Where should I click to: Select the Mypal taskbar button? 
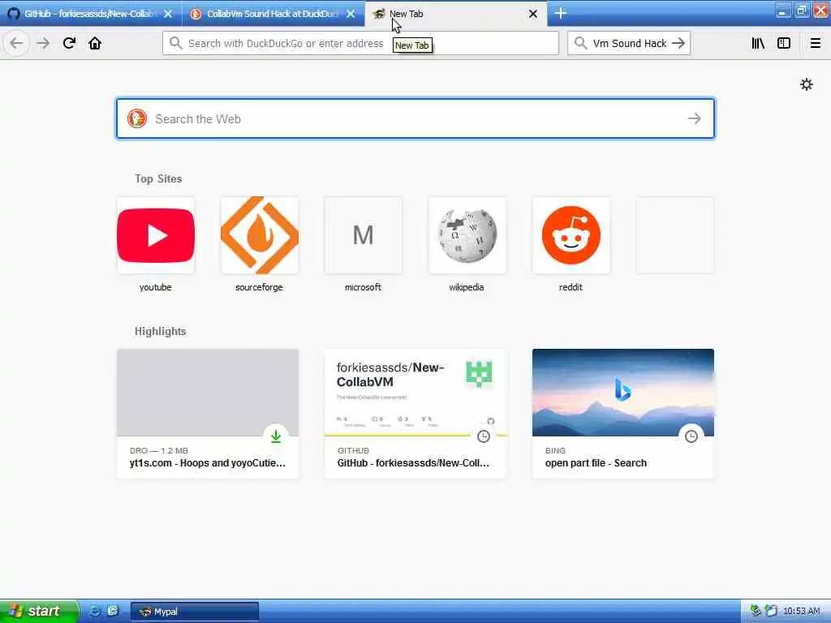pos(195,612)
